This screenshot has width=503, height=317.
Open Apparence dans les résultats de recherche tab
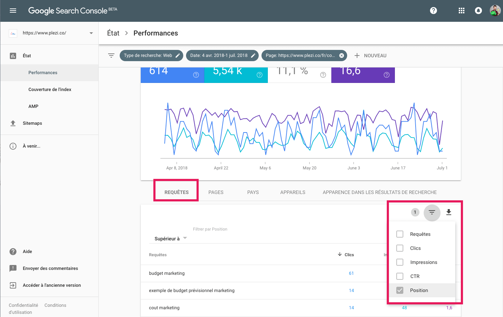380,192
